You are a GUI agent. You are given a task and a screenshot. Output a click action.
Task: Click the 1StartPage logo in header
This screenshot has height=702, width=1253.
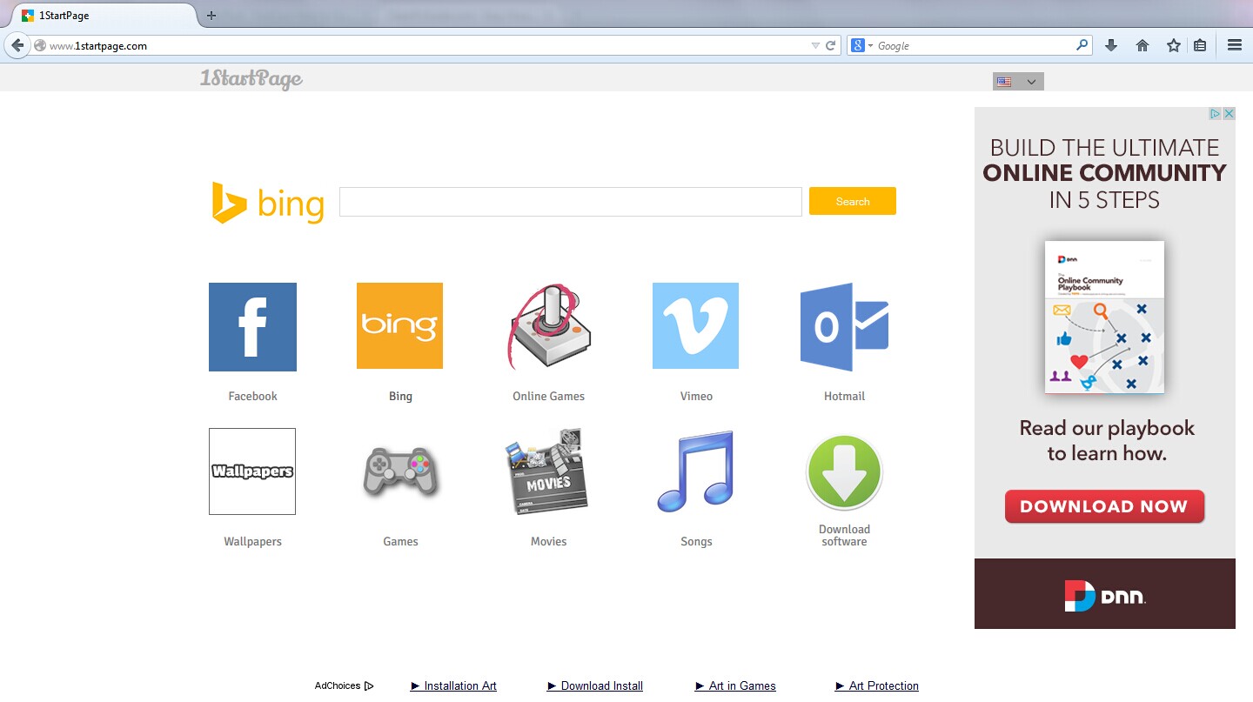[x=251, y=79]
